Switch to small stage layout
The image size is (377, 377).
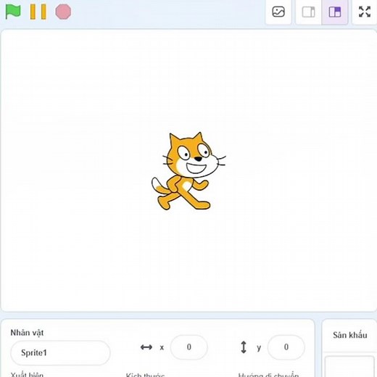(309, 12)
